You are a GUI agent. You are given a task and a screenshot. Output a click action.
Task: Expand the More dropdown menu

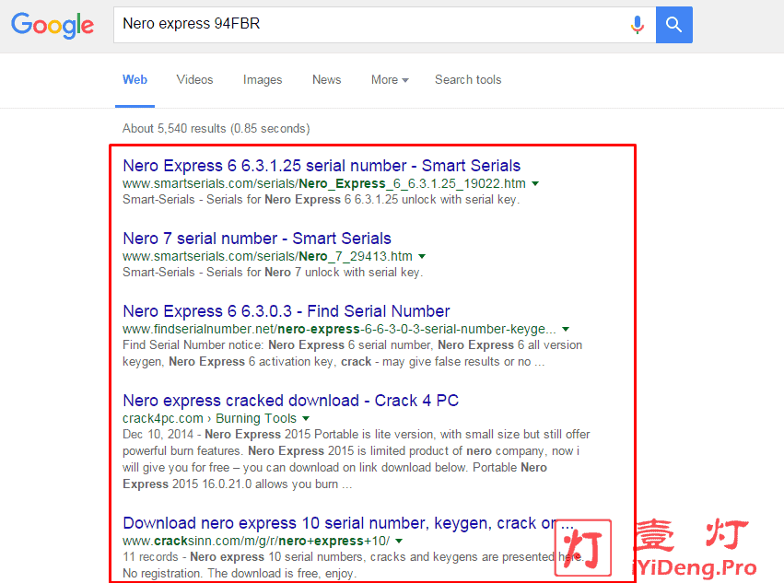(390, 80)
